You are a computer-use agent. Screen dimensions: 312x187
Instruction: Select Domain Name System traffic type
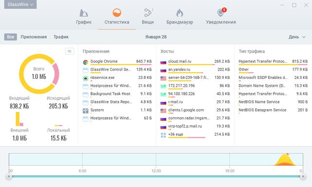point(273,86)
